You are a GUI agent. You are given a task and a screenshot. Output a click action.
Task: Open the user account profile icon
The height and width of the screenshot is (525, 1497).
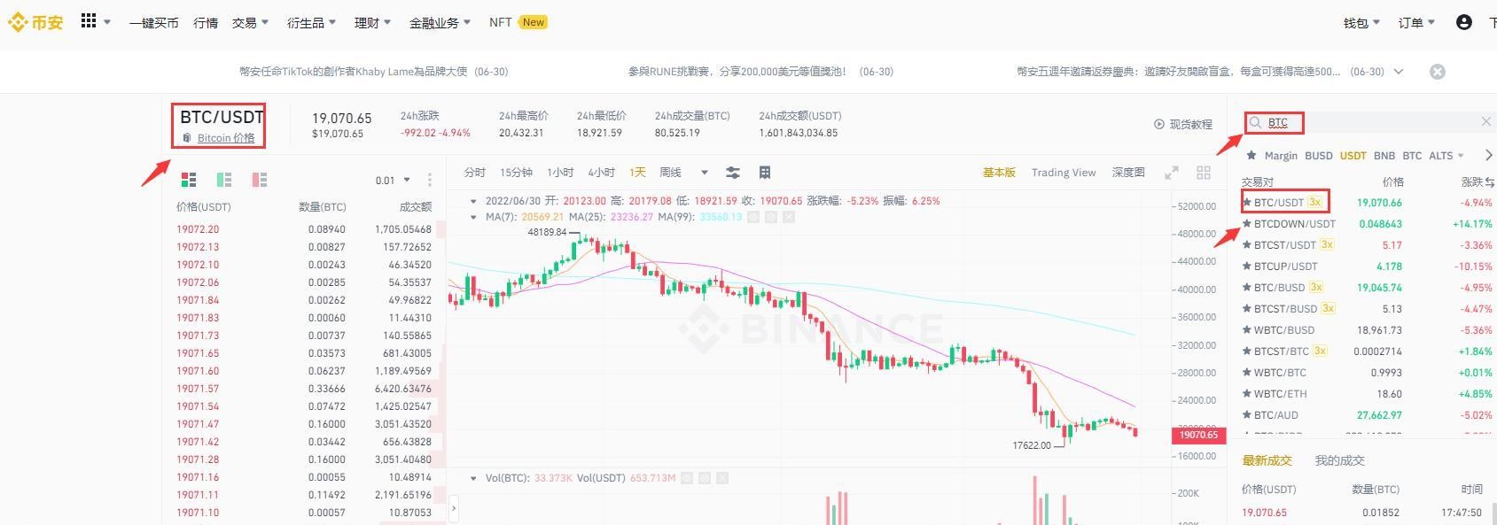pos(1464,22)
